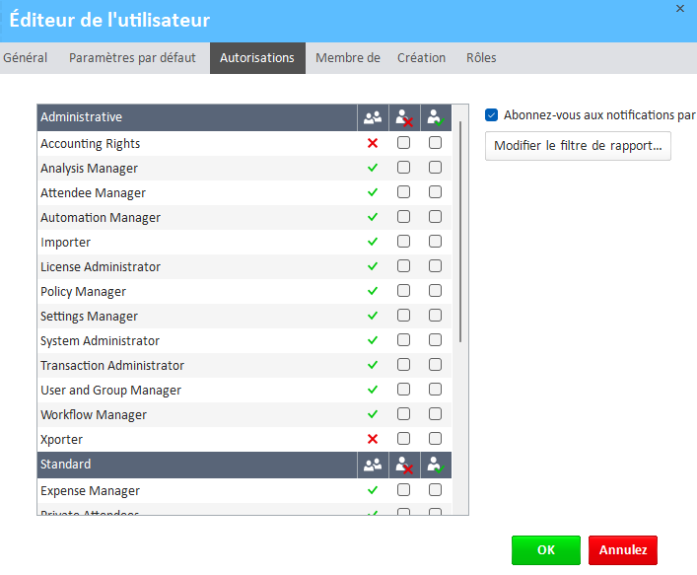
Task: Click the deny-user icon in the Administrative header
Action: [x=403, y=117]
